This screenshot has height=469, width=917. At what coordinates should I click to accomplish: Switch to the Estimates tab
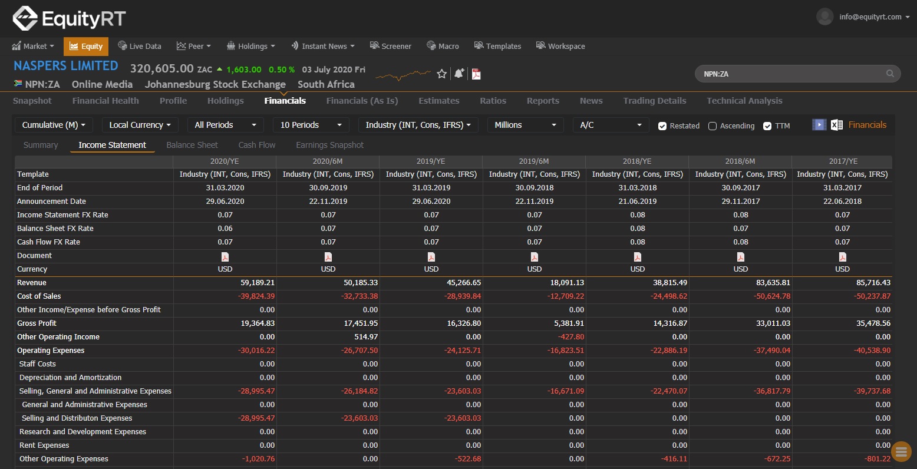(439, 101)
